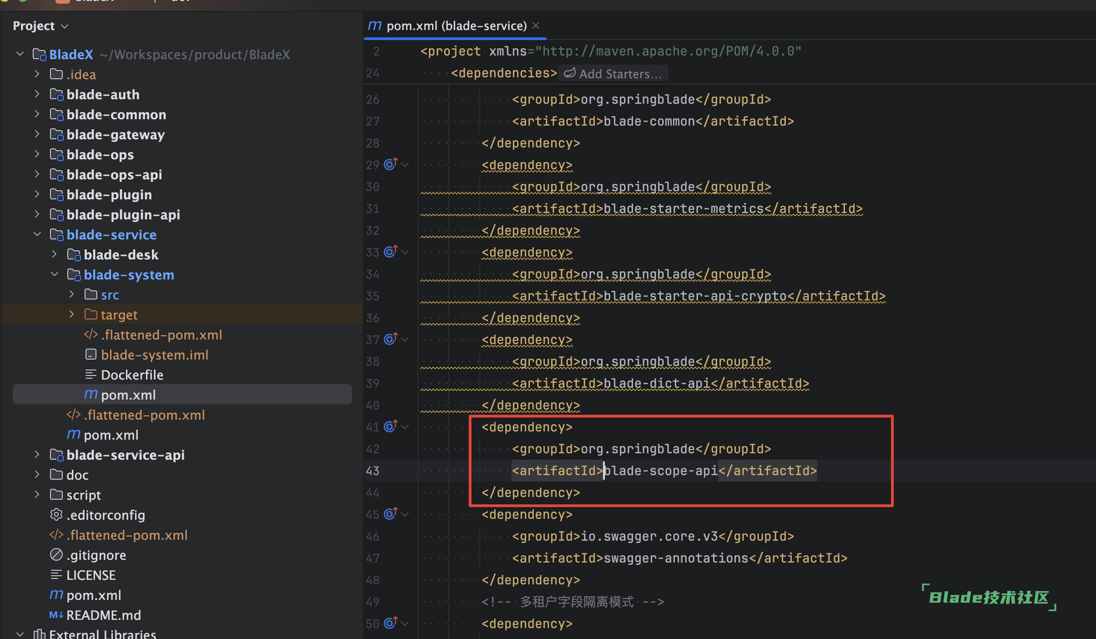1096x639 pixels.
Task: Click the managed dependency gutter icon on line 45
Action: tap(391, 513)
